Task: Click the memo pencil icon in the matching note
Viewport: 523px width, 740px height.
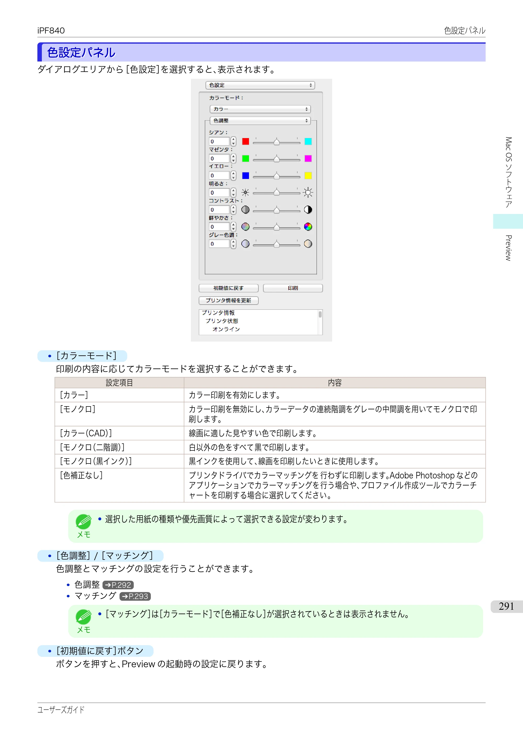Action: 83,617
